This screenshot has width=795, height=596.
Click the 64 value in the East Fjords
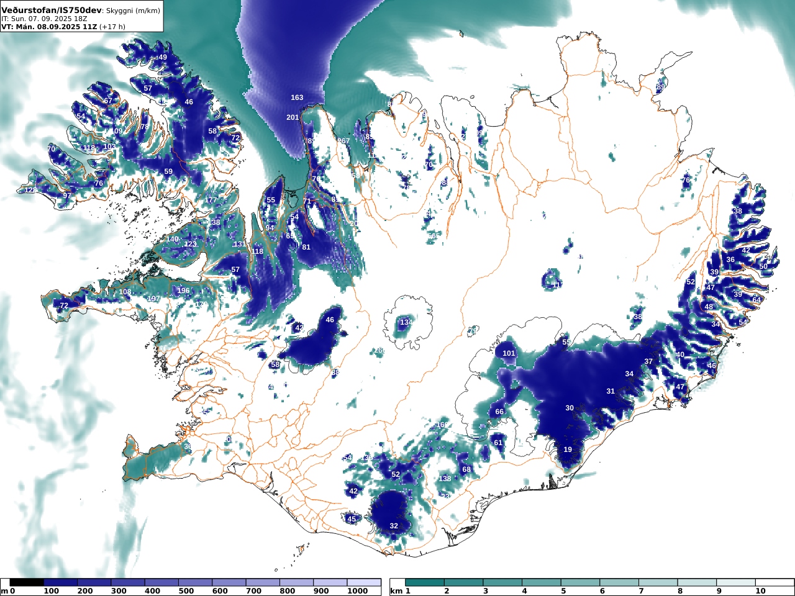pos(756,300)
